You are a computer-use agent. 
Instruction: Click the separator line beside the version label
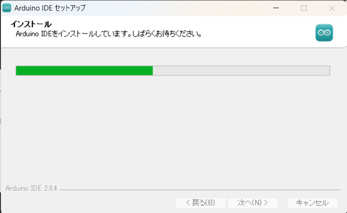coord(200,190)
